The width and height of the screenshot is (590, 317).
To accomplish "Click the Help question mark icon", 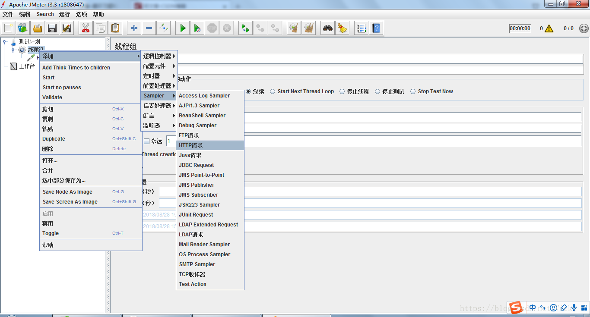I will [x=376, y=28].
